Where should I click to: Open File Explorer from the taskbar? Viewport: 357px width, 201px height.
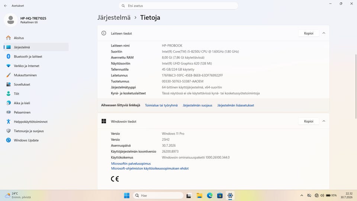(x=199, y=195)
